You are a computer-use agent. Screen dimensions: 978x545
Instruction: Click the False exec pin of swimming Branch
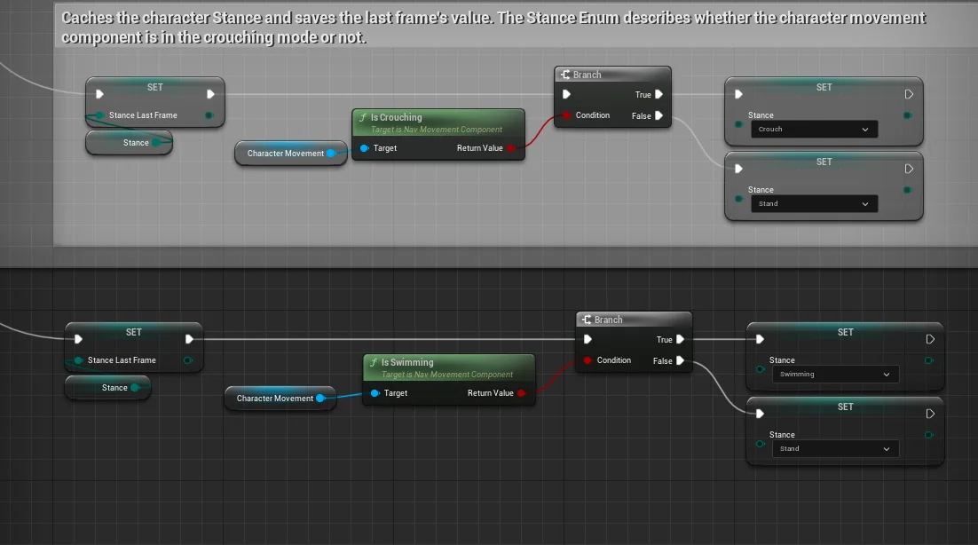[x=680, y=360]
